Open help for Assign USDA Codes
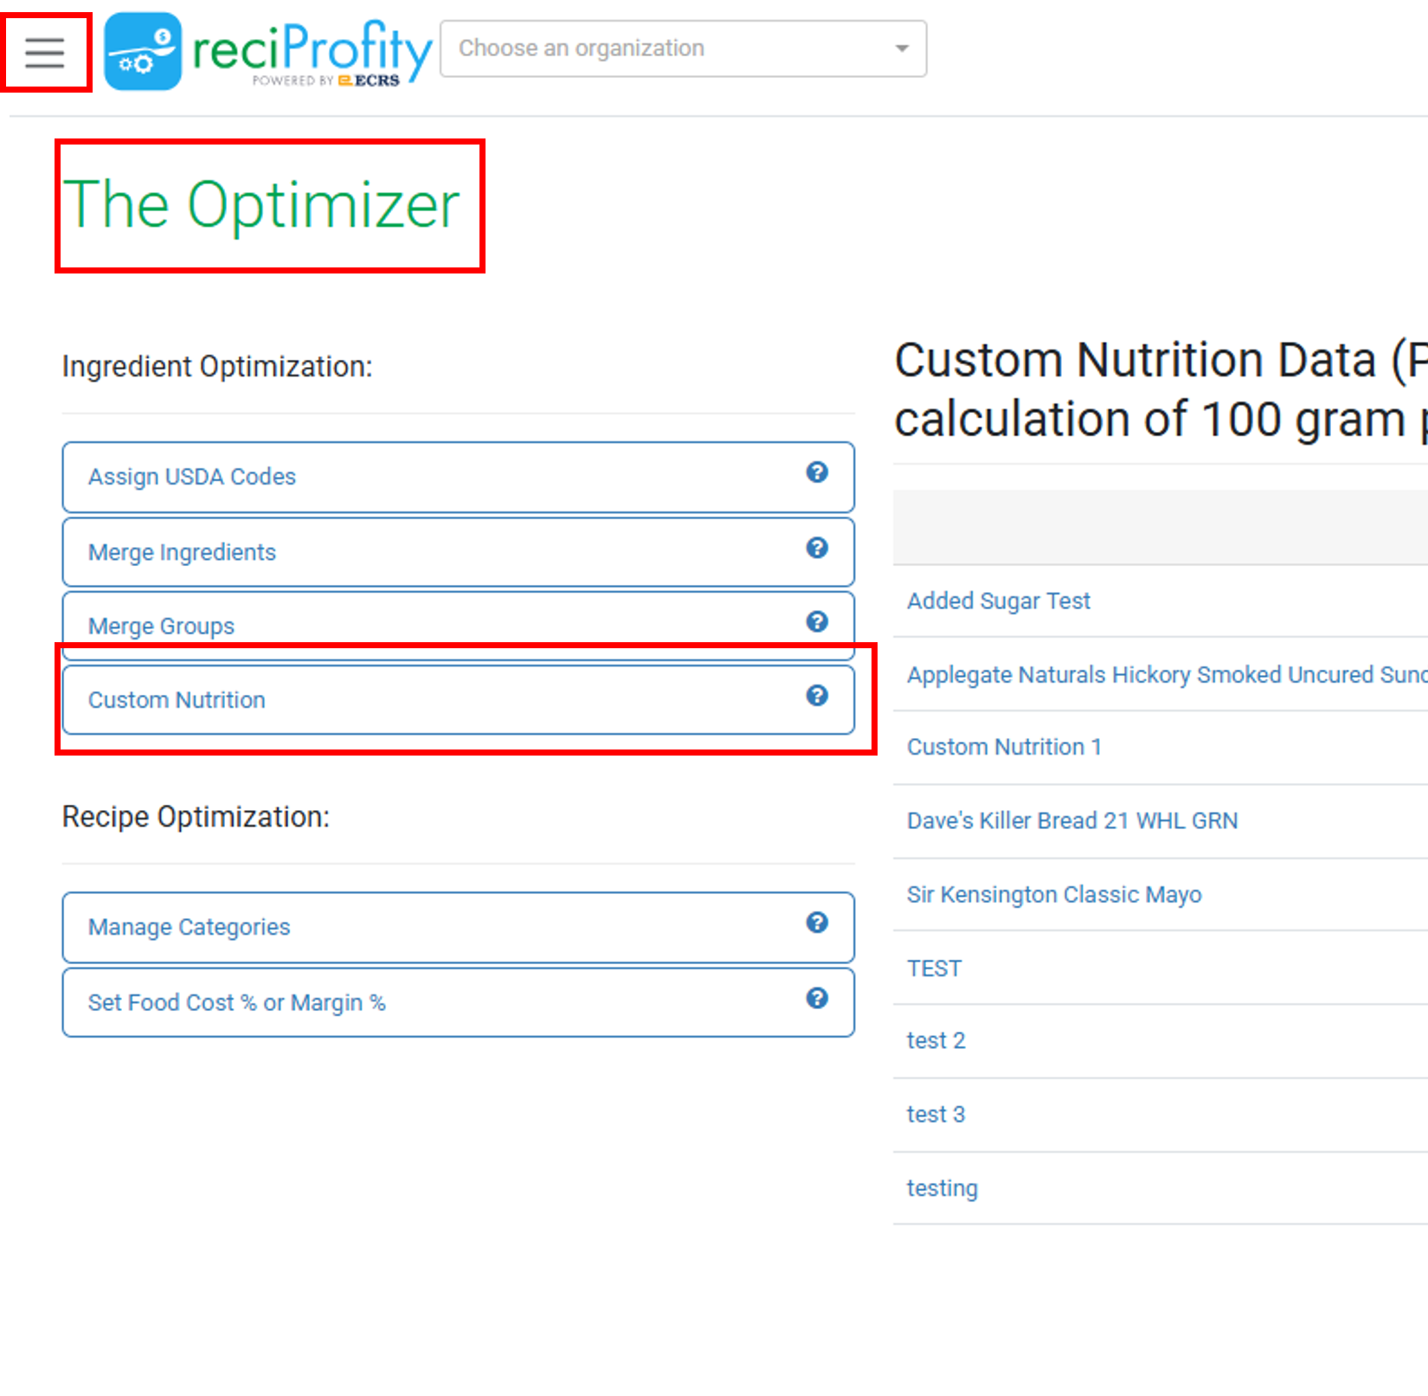The width and height of the screenshot is (1428, 1396). coord(816,473)
